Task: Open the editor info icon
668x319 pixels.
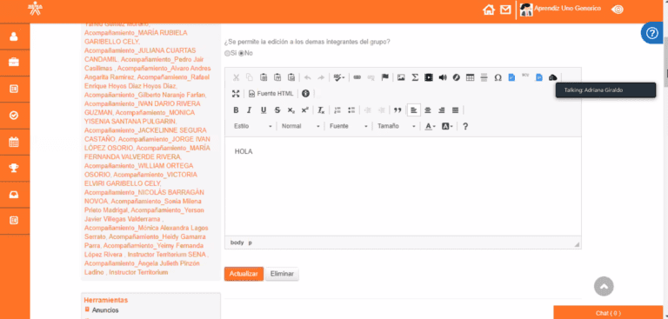Action: coord(305,94)
